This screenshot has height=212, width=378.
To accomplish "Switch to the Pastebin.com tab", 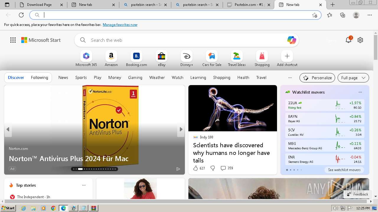I will [248, 5].
